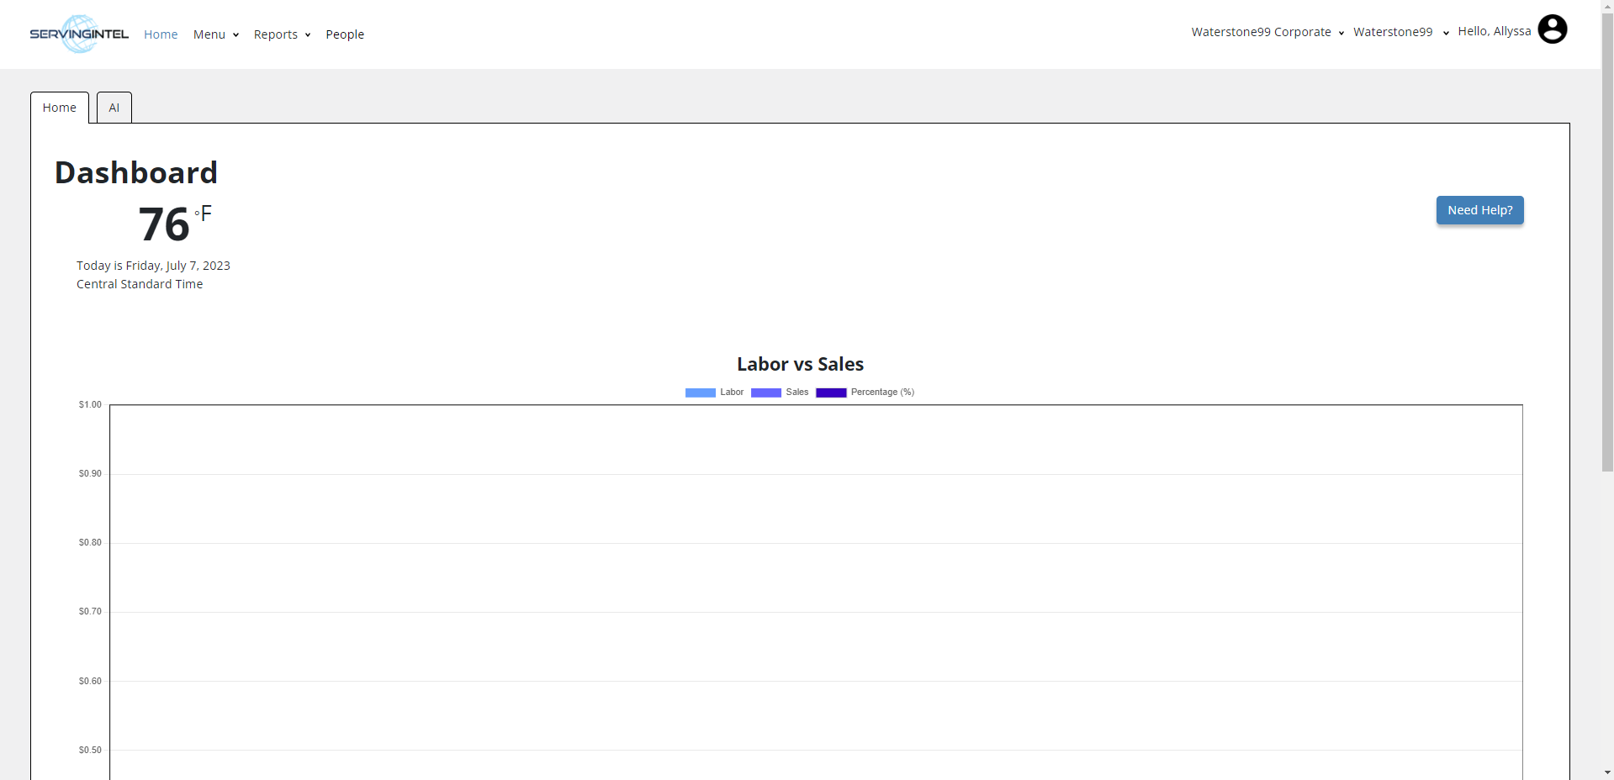Expand the Waterstone99 Corporate selector
The width and height of the screenshot is (1614, 780).
click(x=1267, y=32)
